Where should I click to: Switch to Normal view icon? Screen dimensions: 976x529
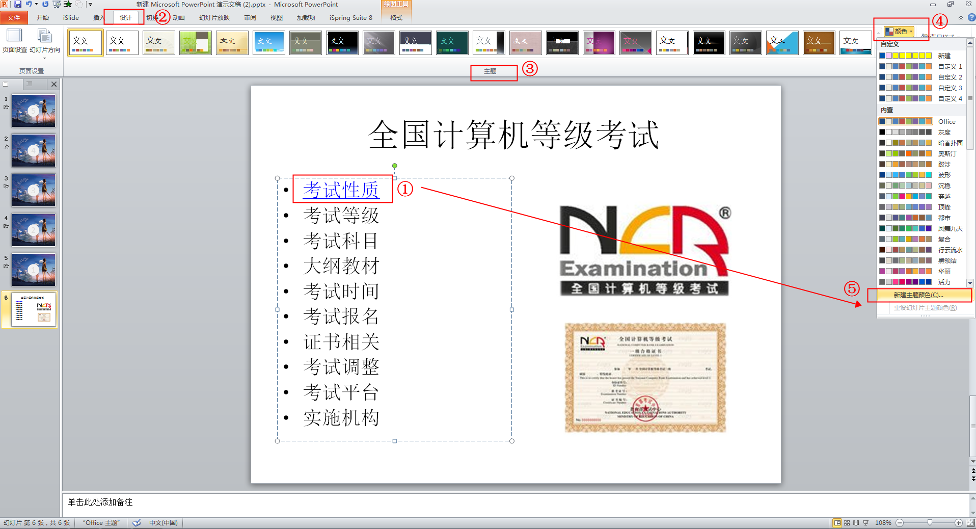point(837,523)
